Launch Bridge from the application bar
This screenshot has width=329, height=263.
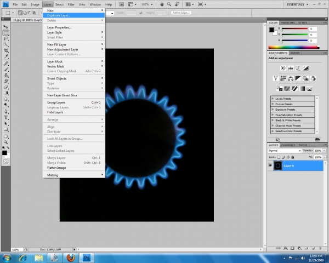[122, 4]
